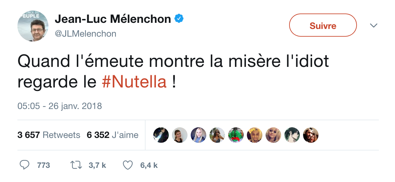Screen dimensions: 395x182
Task: View the 3 657 Retweets list
Action: tap(49, 135)
